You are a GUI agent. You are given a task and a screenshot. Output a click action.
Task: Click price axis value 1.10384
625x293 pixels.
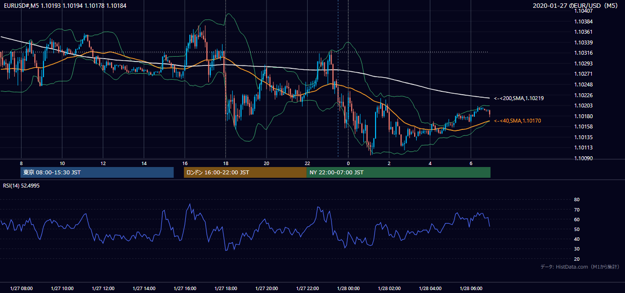[x=583, y=21]
